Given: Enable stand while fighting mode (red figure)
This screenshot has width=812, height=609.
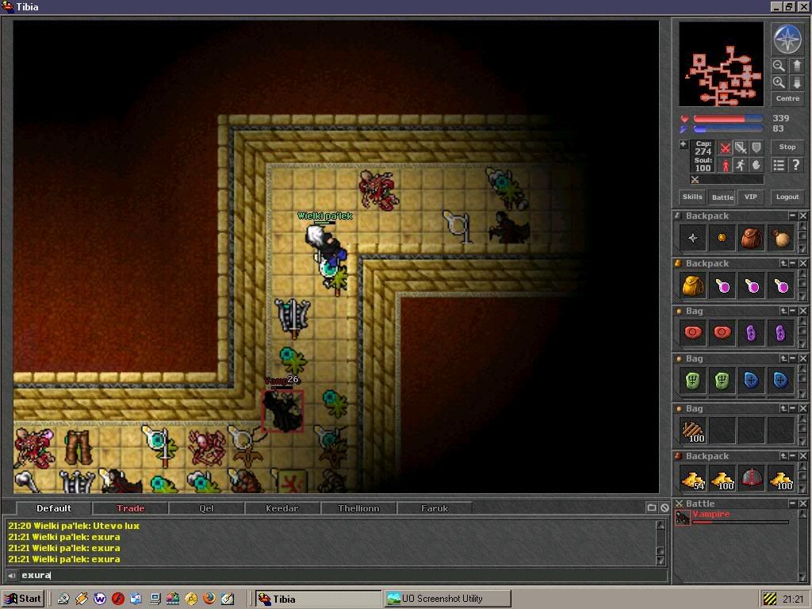Looking at the screenshot, I should coord(725,165).
